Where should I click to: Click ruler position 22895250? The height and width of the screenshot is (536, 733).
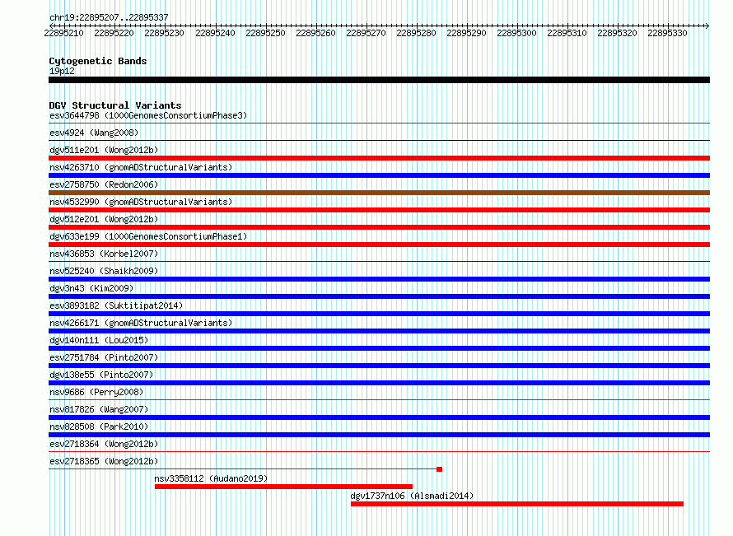pyautogui.click(x=265, y=33)
